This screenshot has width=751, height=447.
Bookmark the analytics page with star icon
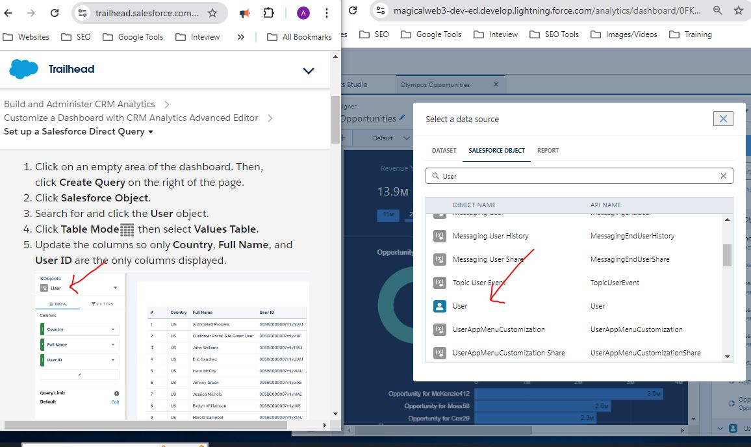(x=739, y=10)
